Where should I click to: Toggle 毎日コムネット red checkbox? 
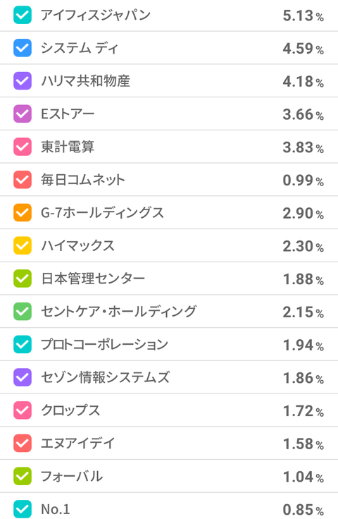coord(23,180)
